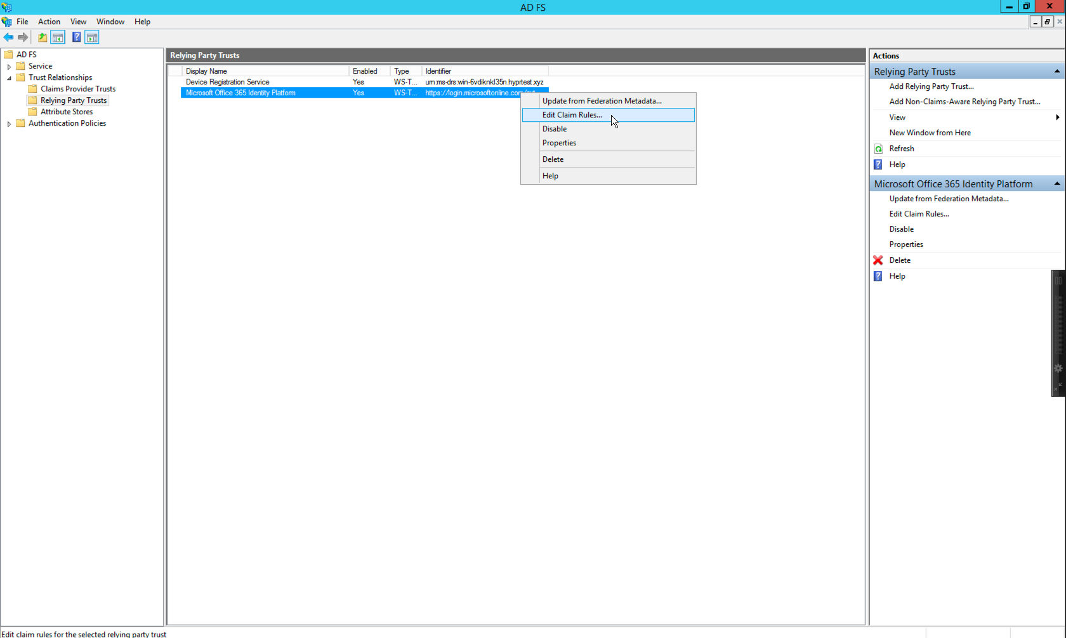The width and height of the screenshot is (1066, 638).
Task: Click Disable in the Actions pane
Action: 901,229
